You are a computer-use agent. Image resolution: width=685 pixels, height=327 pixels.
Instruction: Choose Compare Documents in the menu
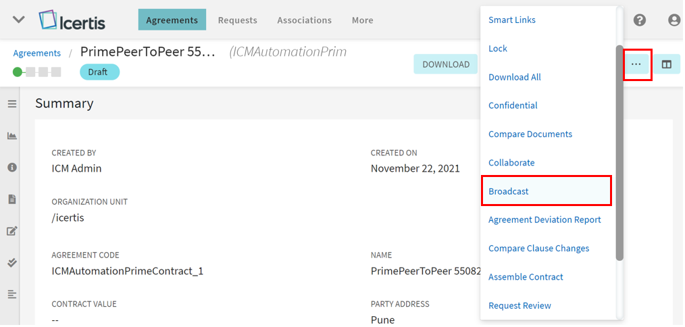[x=530, y=134]
